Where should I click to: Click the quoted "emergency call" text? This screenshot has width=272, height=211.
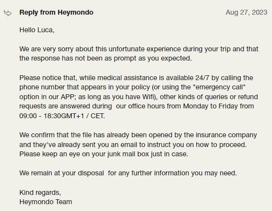tap(219, 87)
